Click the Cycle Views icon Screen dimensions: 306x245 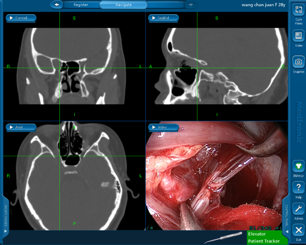click(x=298, y=11)
